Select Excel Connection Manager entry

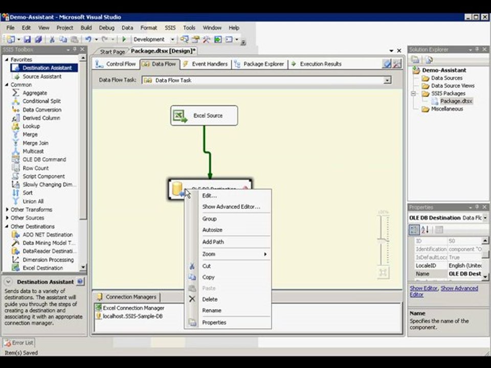(x=130, y=308)
